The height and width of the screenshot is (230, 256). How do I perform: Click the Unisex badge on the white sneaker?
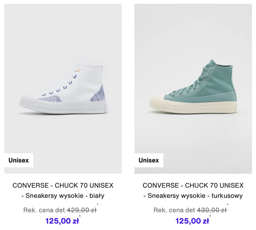click(x=19, y=160)
